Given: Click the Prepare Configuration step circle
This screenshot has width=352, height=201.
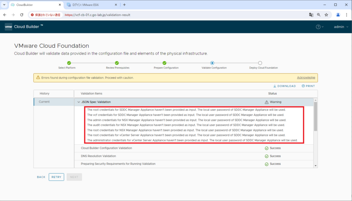Looking at the screenshot, I should tap(164, 63).
